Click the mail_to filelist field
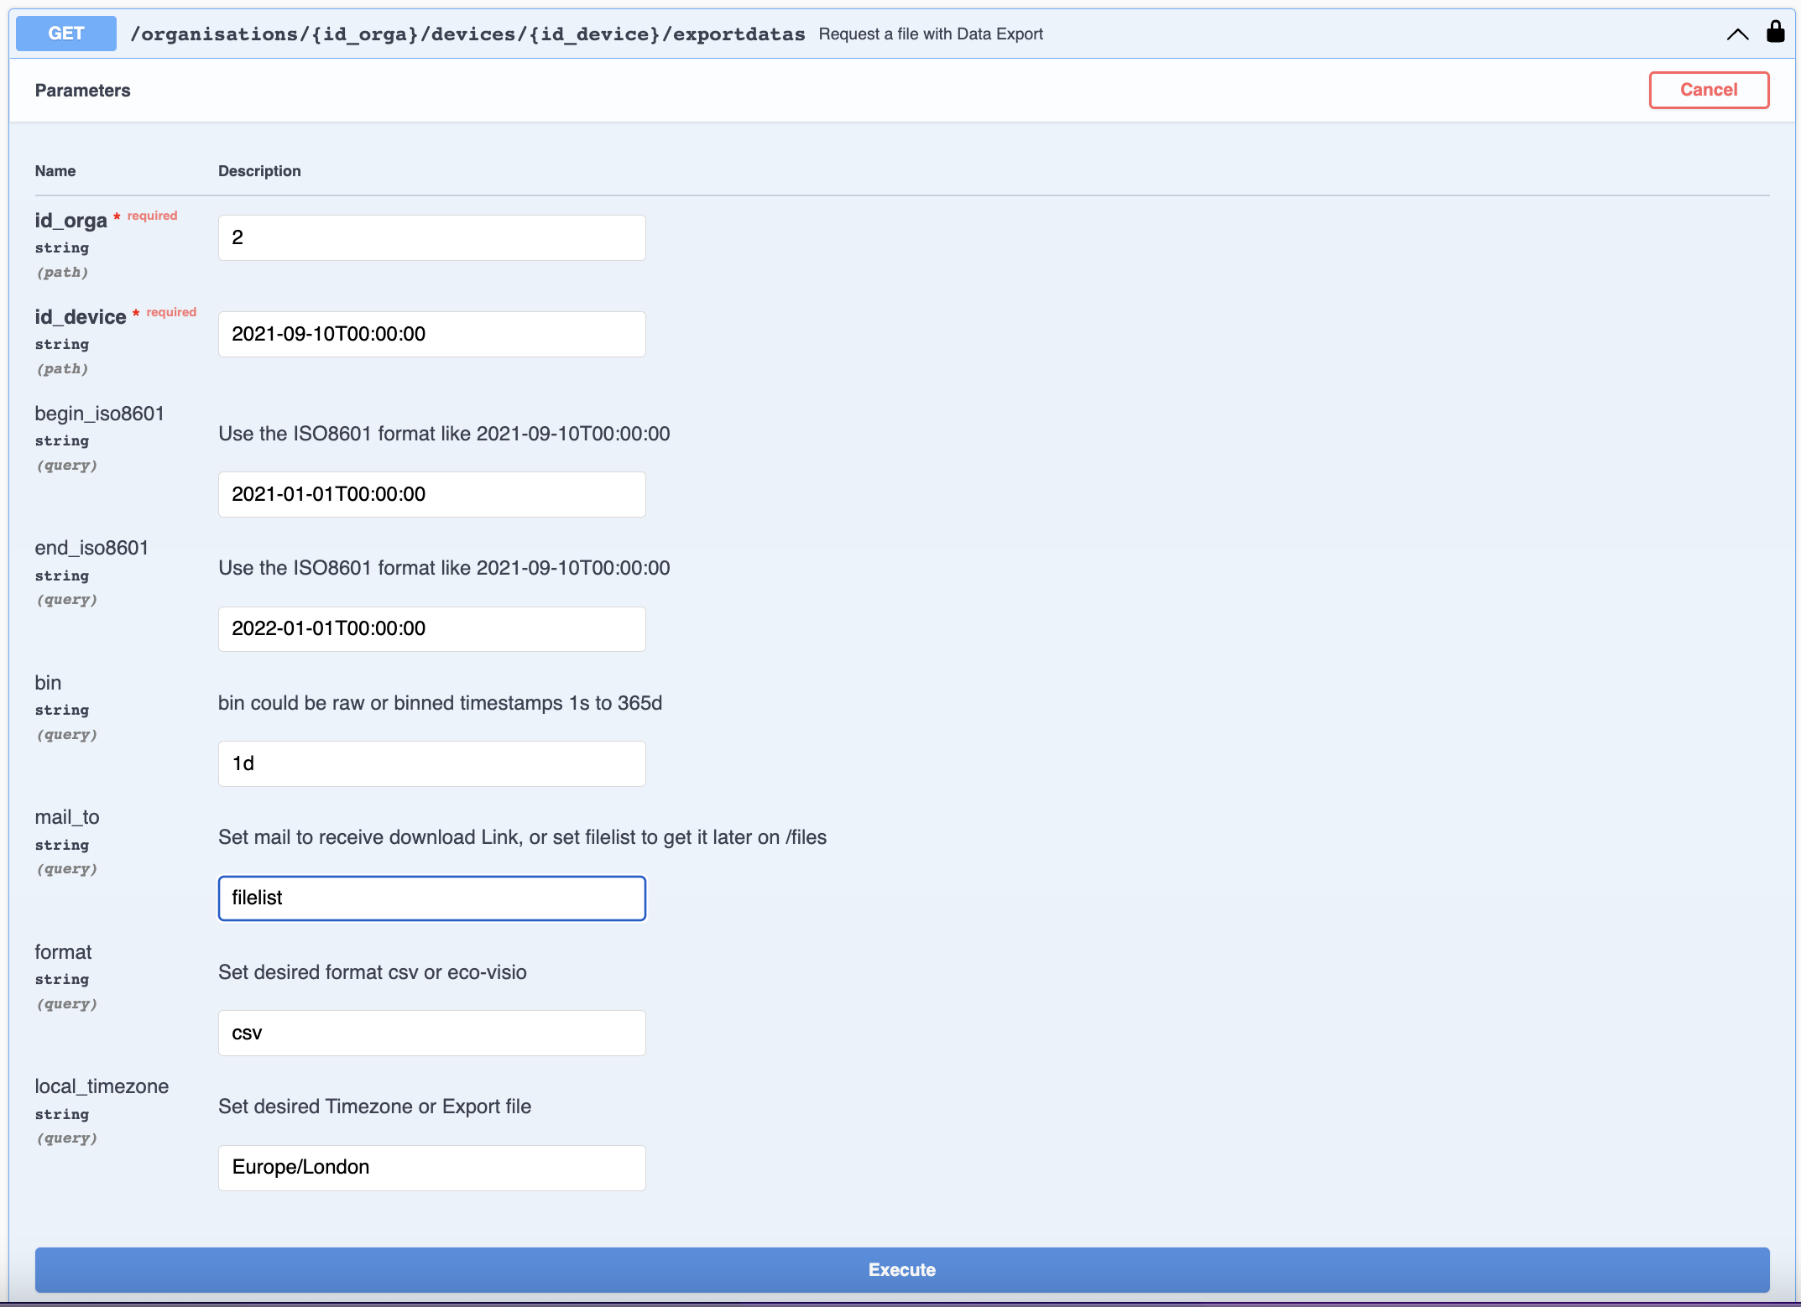1801x1307 pixels. [431, 898]
